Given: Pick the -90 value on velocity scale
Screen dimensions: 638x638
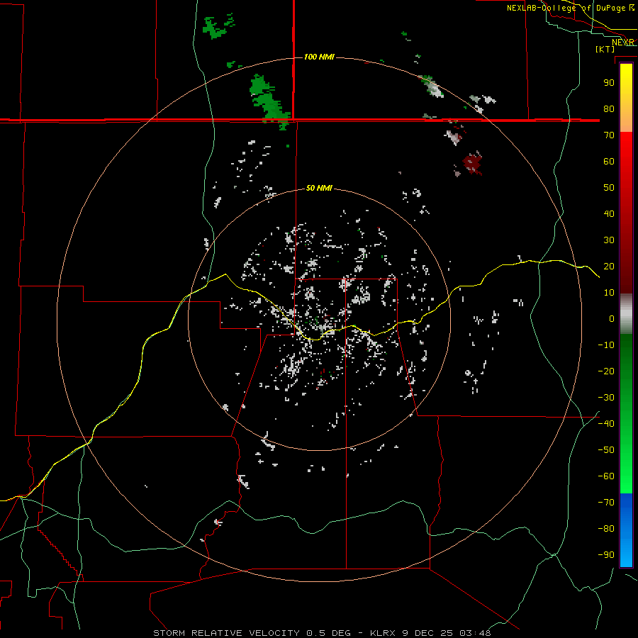Looking at the screenshot, I should click(606, 555).
